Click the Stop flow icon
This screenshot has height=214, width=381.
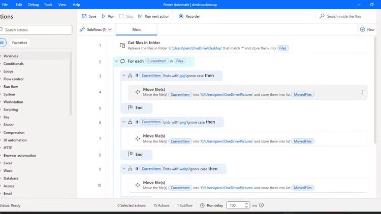point(121,16)
